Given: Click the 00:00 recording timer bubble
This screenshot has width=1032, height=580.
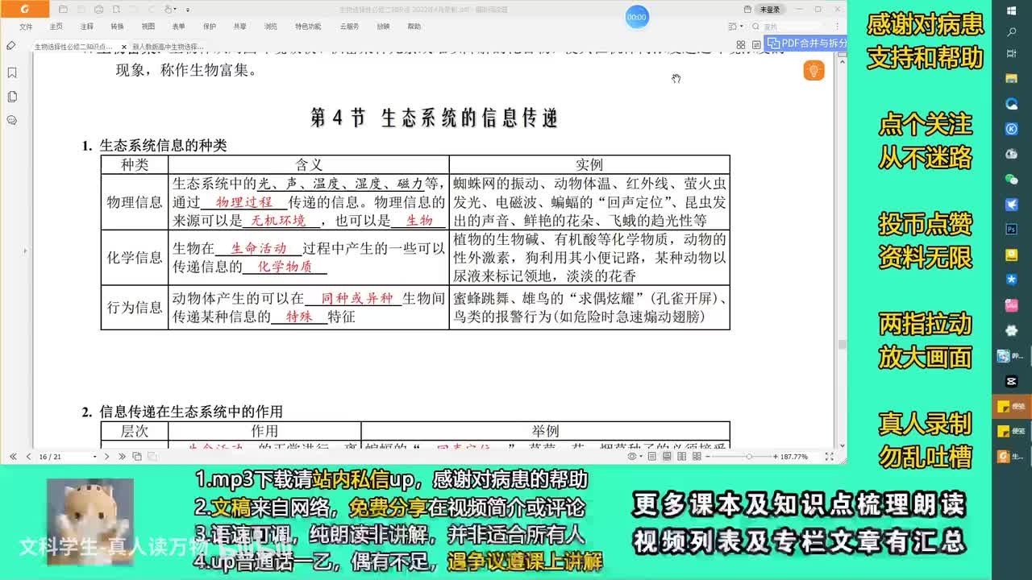Looking at the screenshot, I should pyautogui.click(x=637, y=16).
